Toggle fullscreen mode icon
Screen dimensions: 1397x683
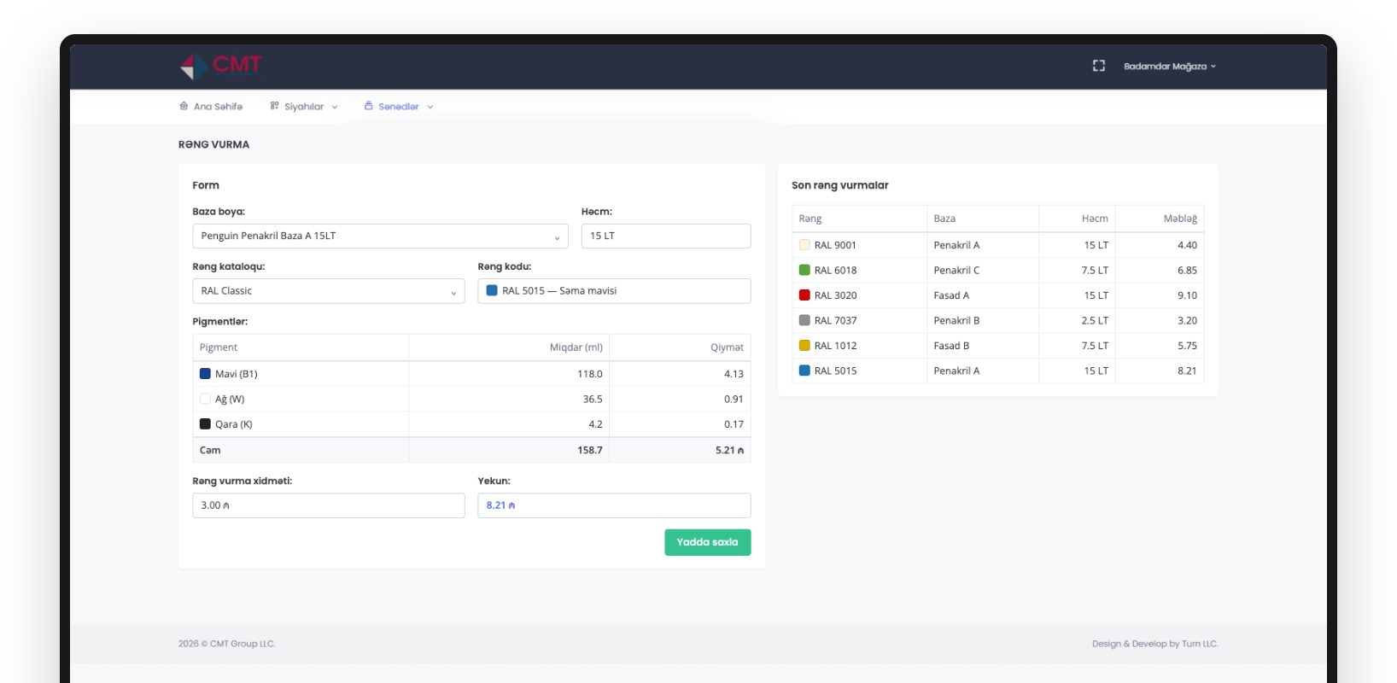[1099, 66]
